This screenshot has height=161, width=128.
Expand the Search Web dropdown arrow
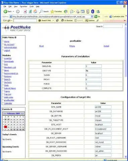(x=53, y=20)
